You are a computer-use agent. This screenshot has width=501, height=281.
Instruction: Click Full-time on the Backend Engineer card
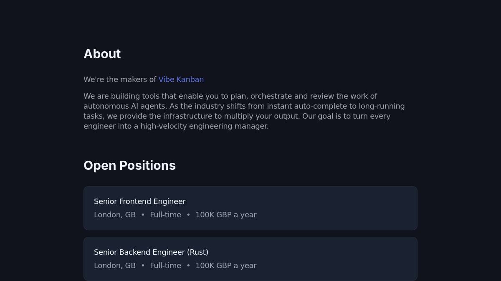point(165,266)
